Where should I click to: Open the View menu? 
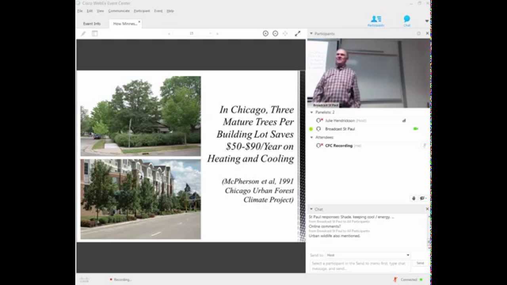(x=100, y=11)
